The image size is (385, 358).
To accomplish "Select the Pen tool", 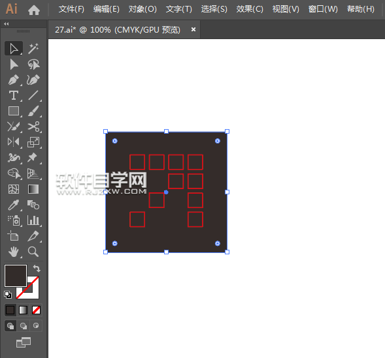I will (14, 80).
